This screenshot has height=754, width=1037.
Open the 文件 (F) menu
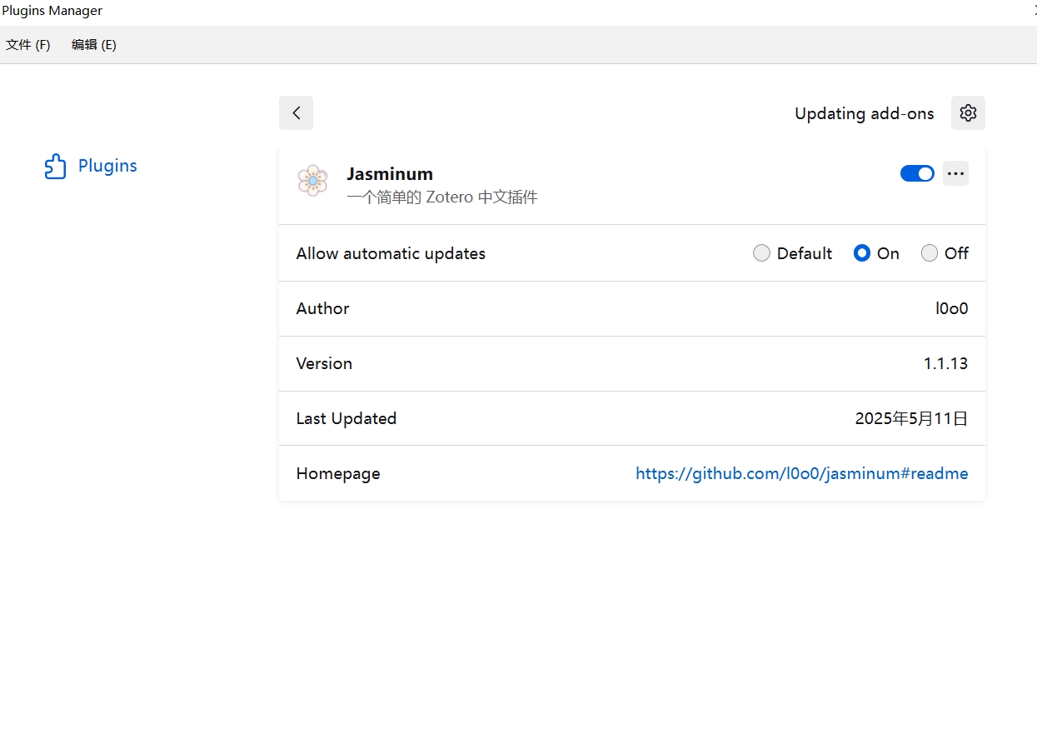click(x=28, y=45)
